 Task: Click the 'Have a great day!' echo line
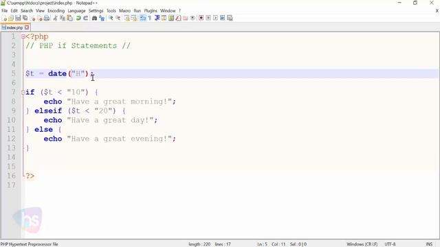(100, 120)
